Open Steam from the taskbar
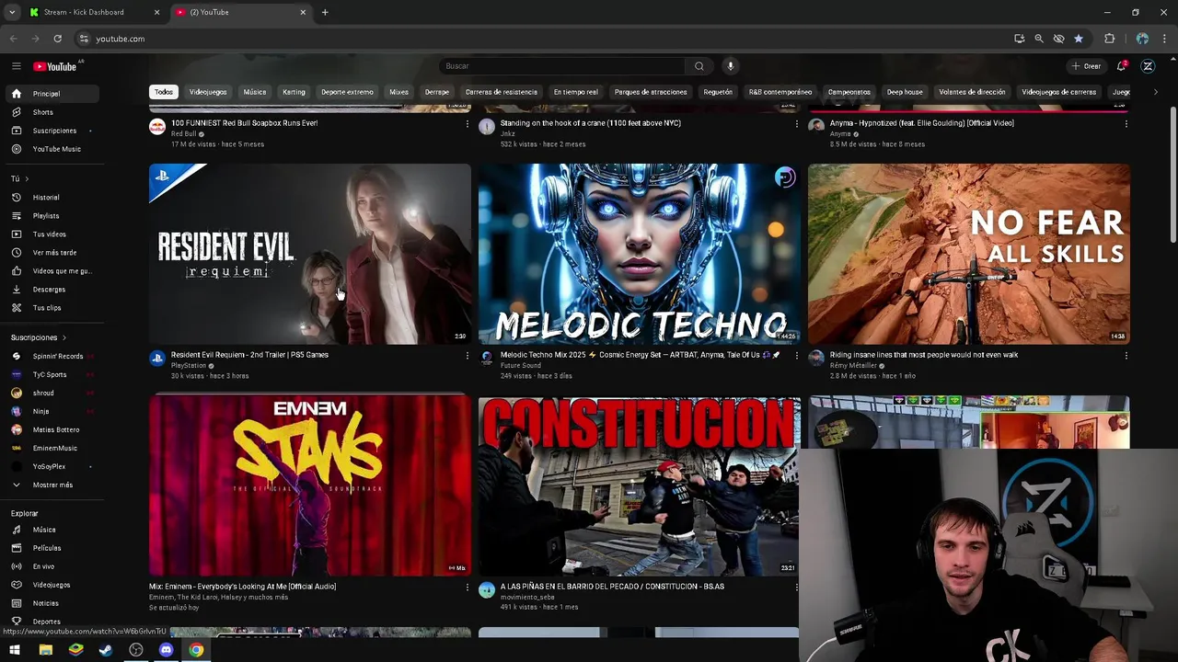The image size is (1178, 662). point(106,650)
